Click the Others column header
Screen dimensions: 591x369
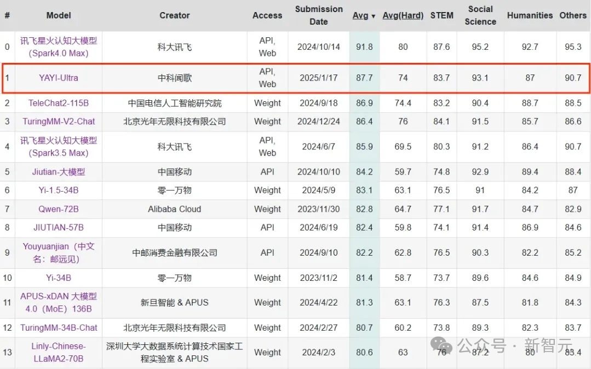click(573, 15)
